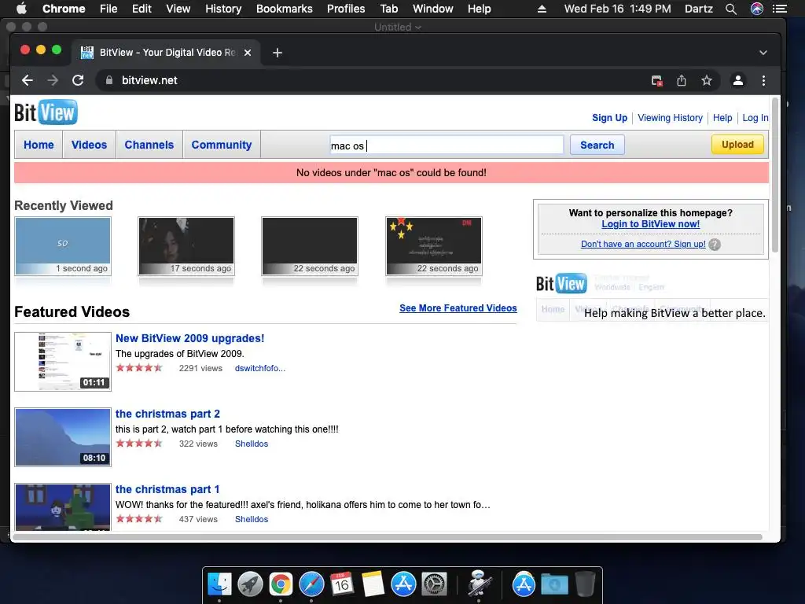Click the browser forward arrow
Screen dimensions: 805x604
[x=53, y=80]
